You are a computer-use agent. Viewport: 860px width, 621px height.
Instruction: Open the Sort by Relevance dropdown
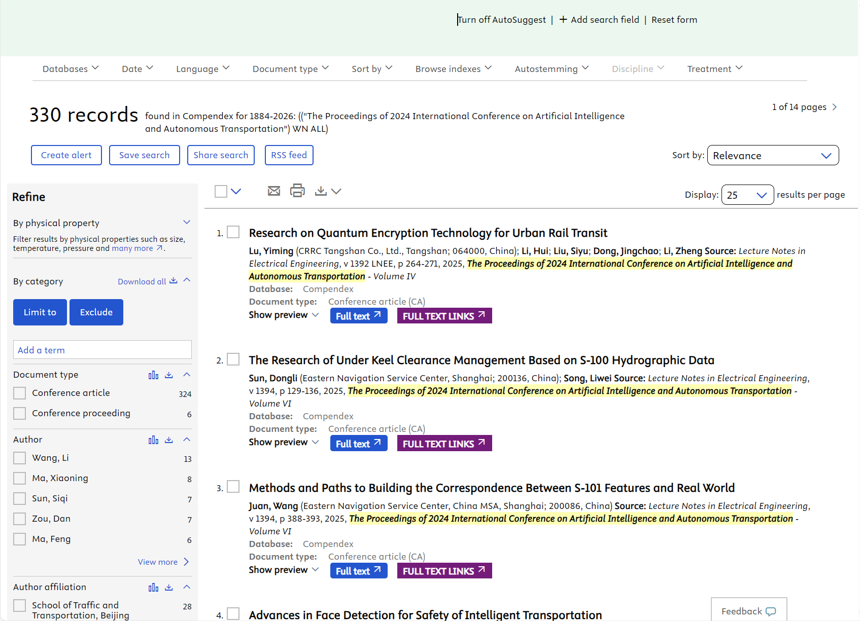[x=773, y=156]
